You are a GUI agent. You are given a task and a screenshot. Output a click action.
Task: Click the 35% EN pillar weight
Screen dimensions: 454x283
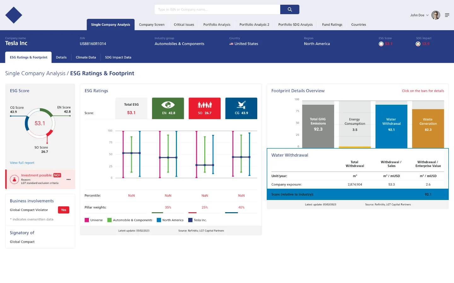[x=168, y=208]
